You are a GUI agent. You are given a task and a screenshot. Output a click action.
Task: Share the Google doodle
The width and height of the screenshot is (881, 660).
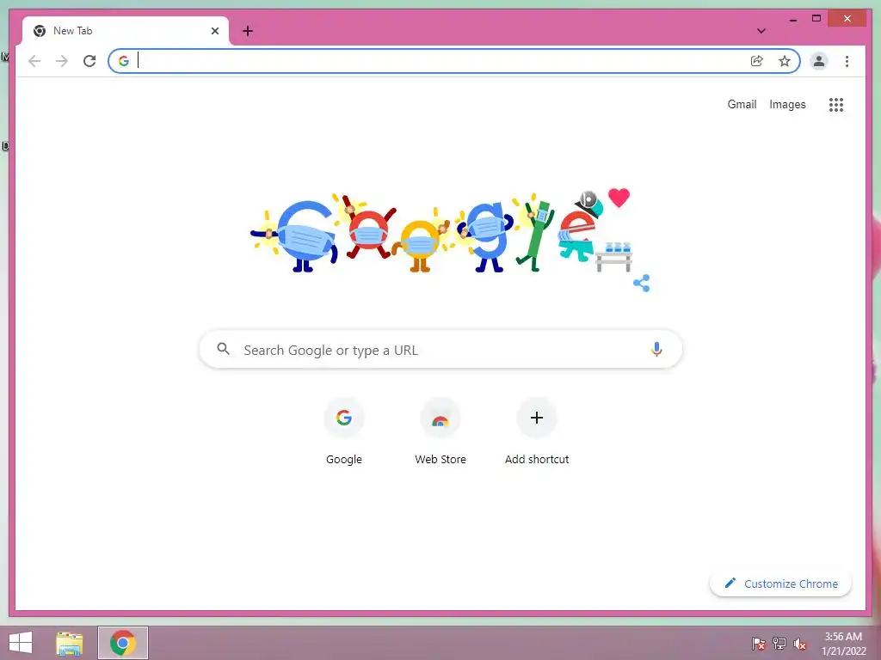[642, 284]
